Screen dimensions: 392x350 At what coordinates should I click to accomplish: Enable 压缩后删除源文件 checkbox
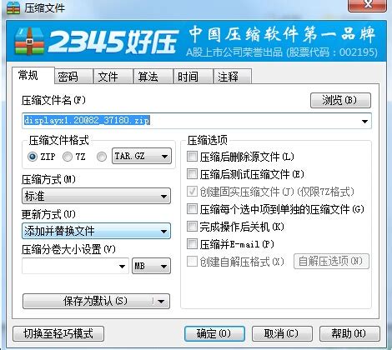click(x=192, y=157)
